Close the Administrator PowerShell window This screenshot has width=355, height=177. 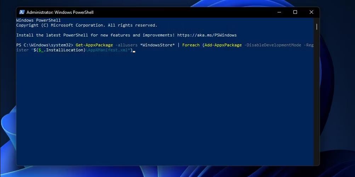click(x=311, y=12)
